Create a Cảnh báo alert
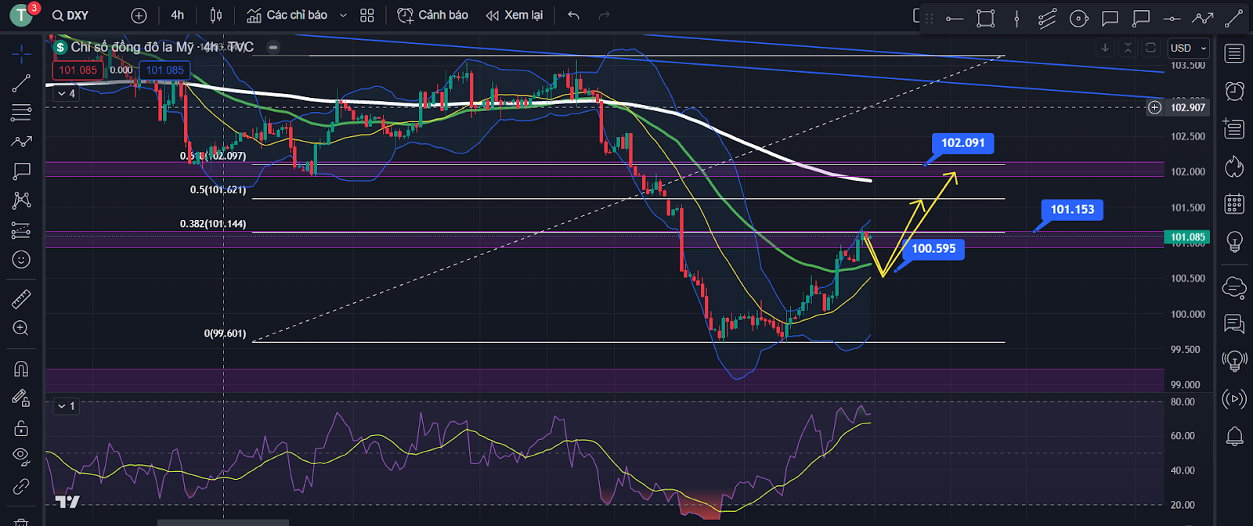 [x=433, y=15]
